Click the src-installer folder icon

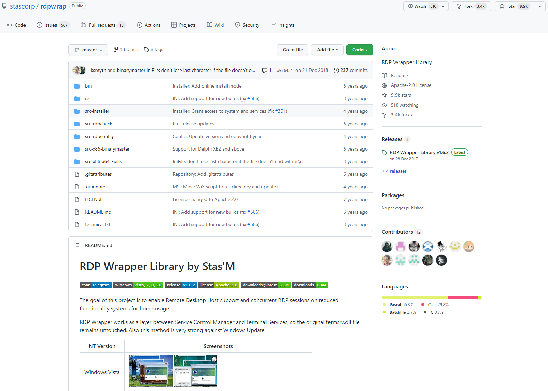click(x=77, y=111)
